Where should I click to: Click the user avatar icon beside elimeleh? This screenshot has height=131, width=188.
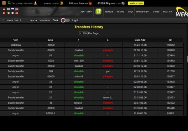click(x=35, y=3)
